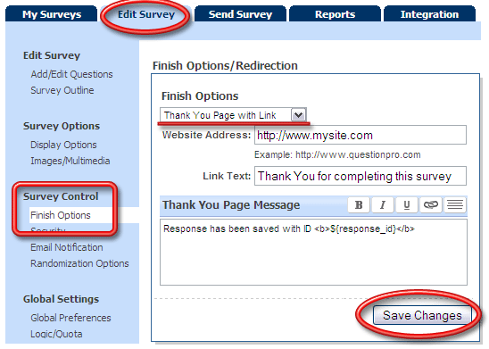The height and width of the screenshot is (349, 489).
Task: Click inside the Thank You Page Message textarea
Action: [313, 252]
